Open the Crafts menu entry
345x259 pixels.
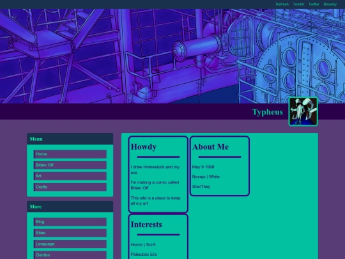point(70,187)
